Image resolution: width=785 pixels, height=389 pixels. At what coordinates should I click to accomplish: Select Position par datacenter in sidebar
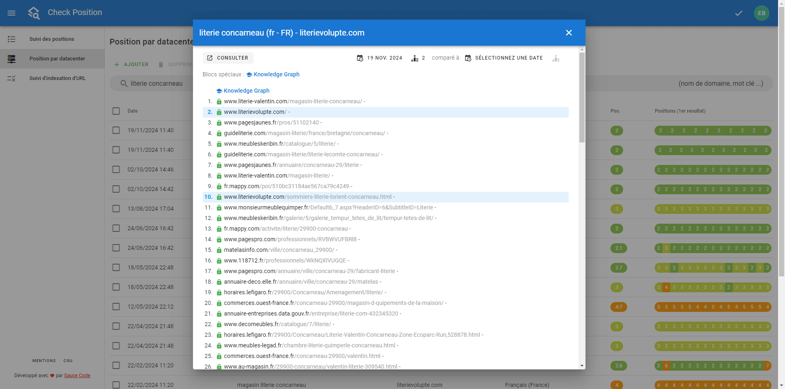tap(52, 59)
